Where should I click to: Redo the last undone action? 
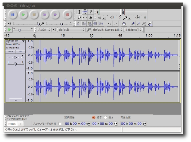point(115,23)
